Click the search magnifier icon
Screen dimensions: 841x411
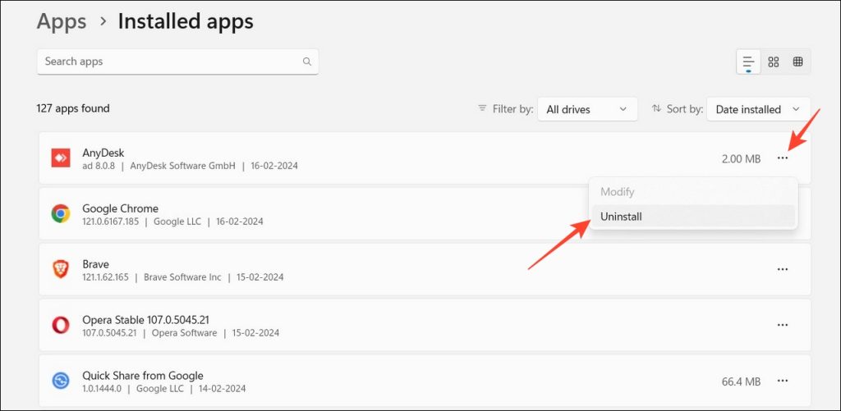pyautogui.click(x=307, y=62)
